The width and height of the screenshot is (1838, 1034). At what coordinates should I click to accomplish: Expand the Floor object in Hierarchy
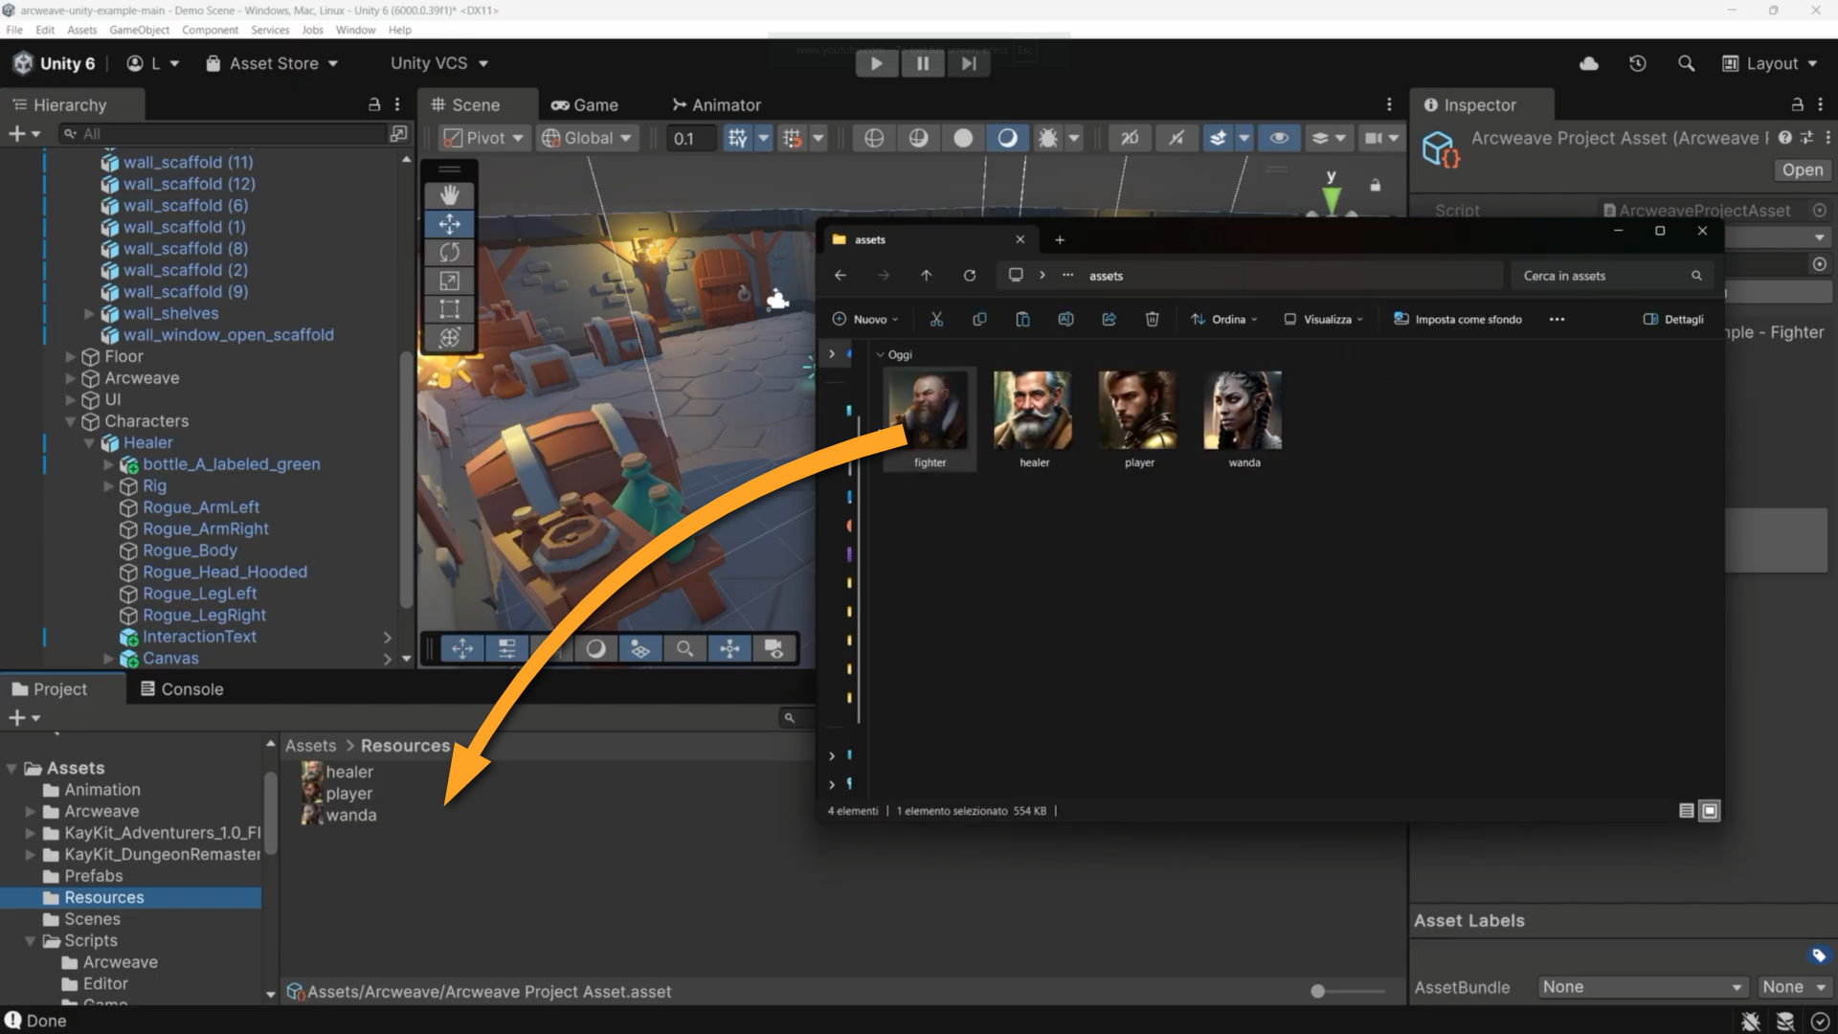(70, 356)
